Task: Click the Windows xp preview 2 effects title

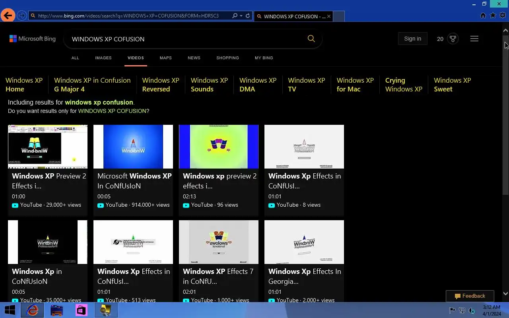Action: click(x=220, y=181)
